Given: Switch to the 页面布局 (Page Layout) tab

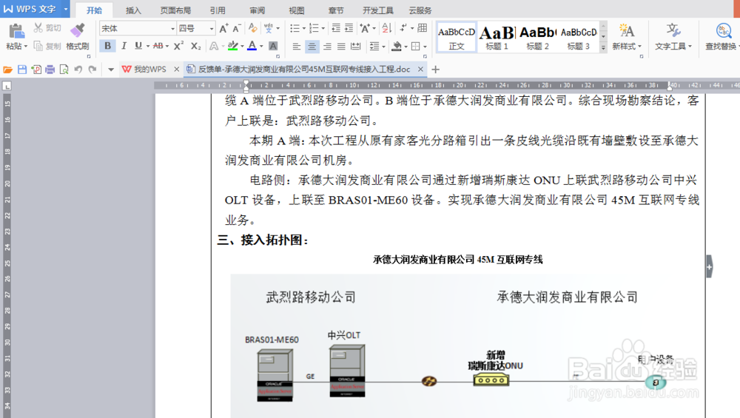Looking at the screenshot, I should point(175,10).
